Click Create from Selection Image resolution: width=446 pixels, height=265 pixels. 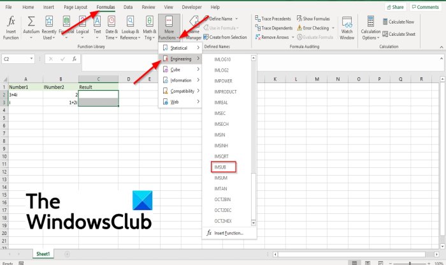coord(225,37)
